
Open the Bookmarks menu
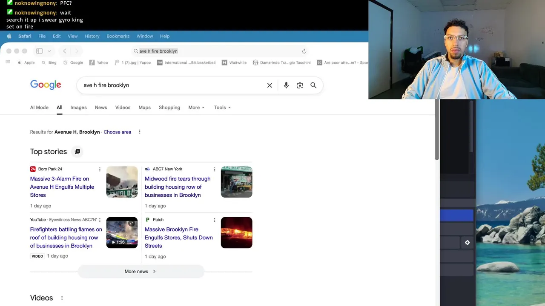tap(118, 36)
